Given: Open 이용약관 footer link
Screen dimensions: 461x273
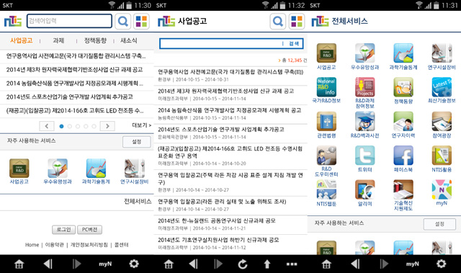Looking at the screenshot, I should pos(55,245).
